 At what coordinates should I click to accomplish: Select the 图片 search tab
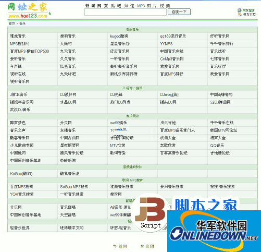(152, 6)
